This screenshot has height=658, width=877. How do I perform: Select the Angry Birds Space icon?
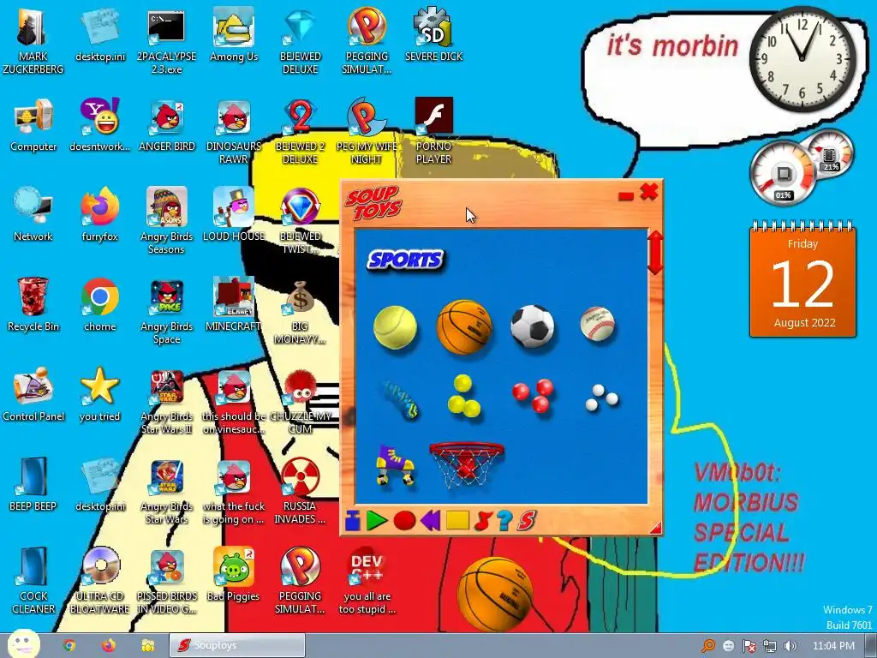point(167,311)
